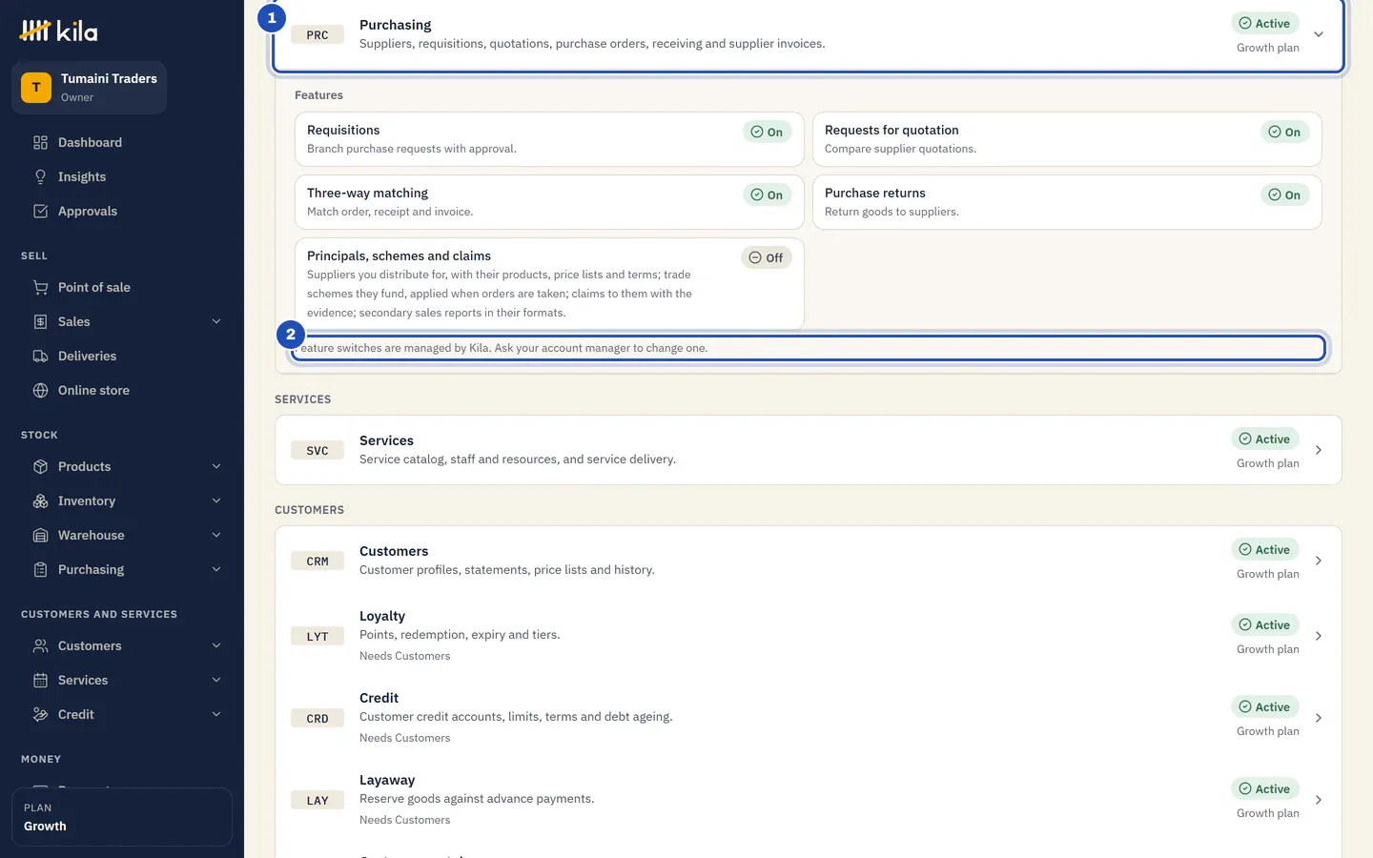Image resolution: width=1373 pixels, height=858 pixels.
Task: Click the Warehouse building icon
Action: (40, 536)
